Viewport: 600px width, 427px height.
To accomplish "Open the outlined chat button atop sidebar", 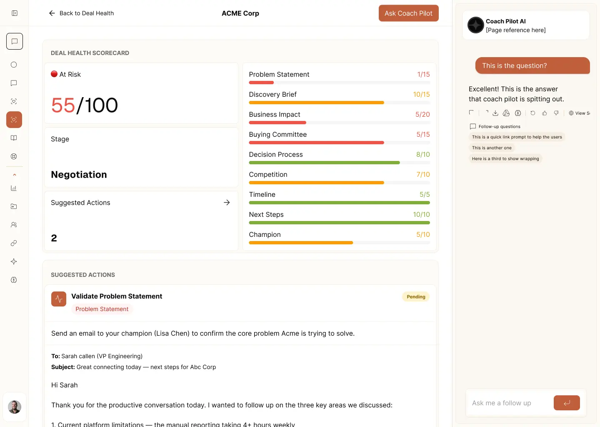I will pos(15,41).
